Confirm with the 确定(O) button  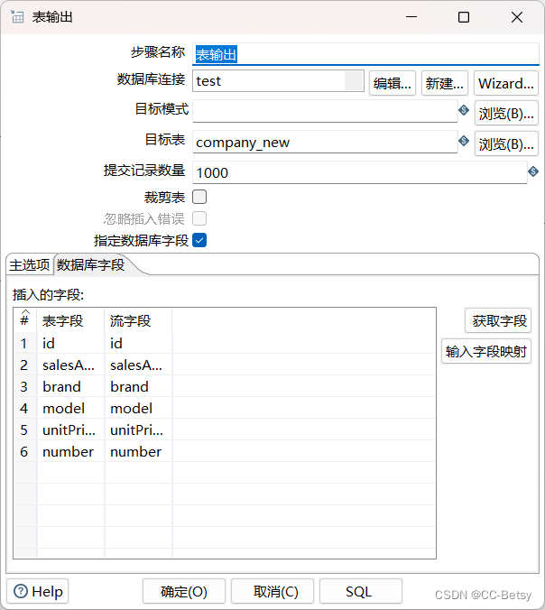coord(184,591)
